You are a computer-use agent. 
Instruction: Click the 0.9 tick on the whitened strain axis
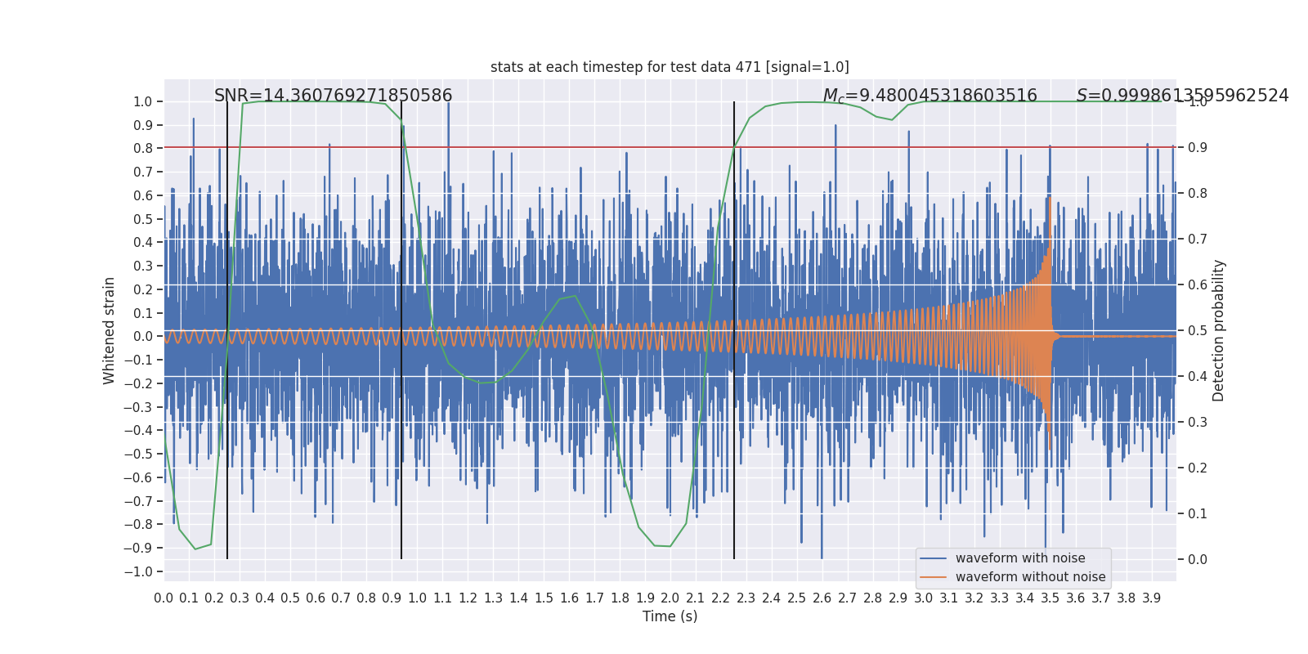click(x=143, y=125)
